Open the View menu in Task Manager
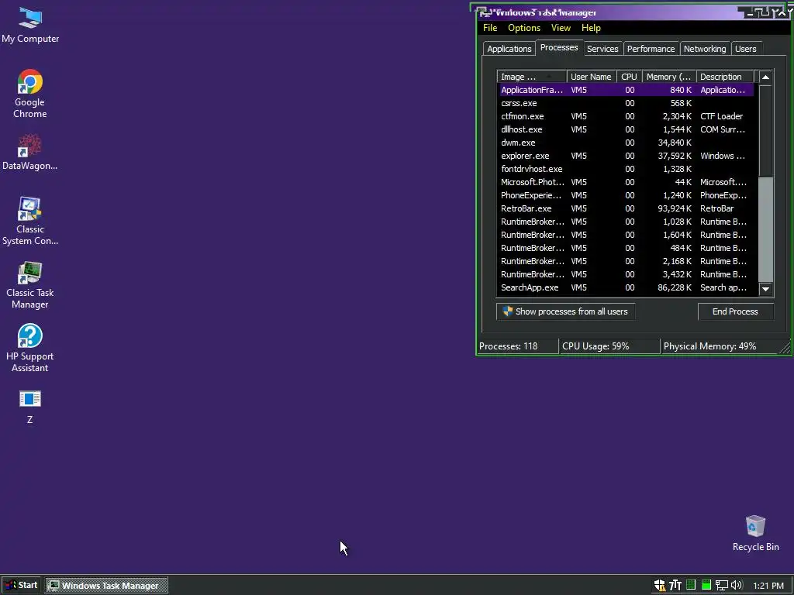Screen dimensions: 794x595 561,28
